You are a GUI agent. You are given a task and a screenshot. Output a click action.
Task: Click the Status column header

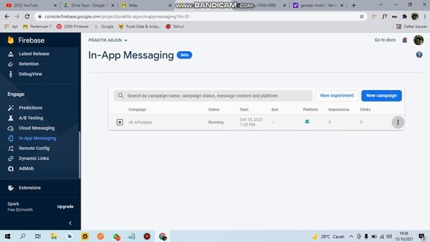click(x=214, y=110)
